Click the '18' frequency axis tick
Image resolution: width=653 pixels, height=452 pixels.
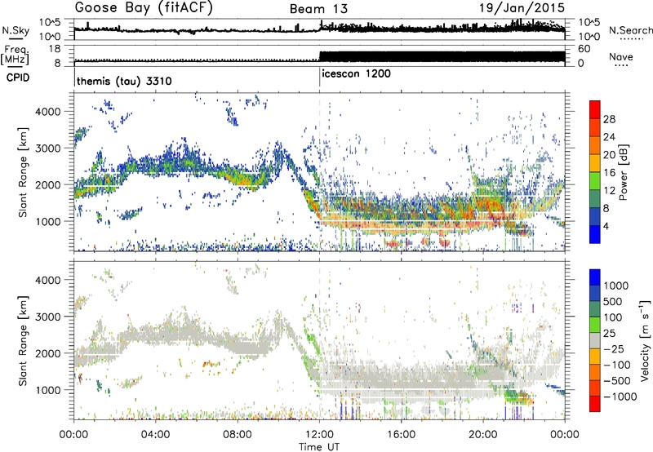tap(55, 49)
